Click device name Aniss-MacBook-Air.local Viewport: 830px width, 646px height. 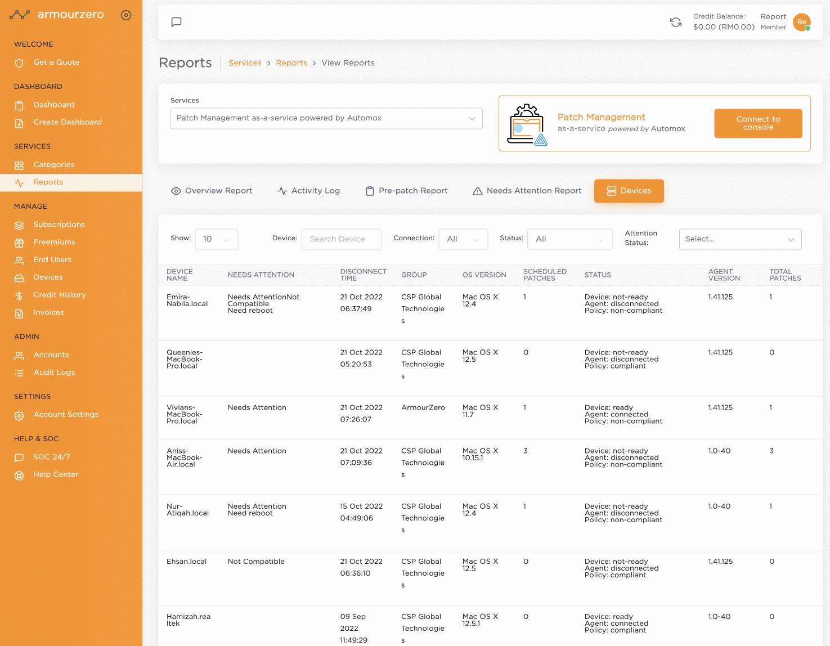pos(185,457)
